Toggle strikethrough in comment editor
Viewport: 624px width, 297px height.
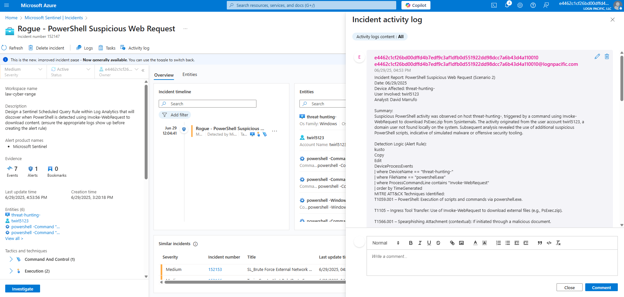coord(438,243)
